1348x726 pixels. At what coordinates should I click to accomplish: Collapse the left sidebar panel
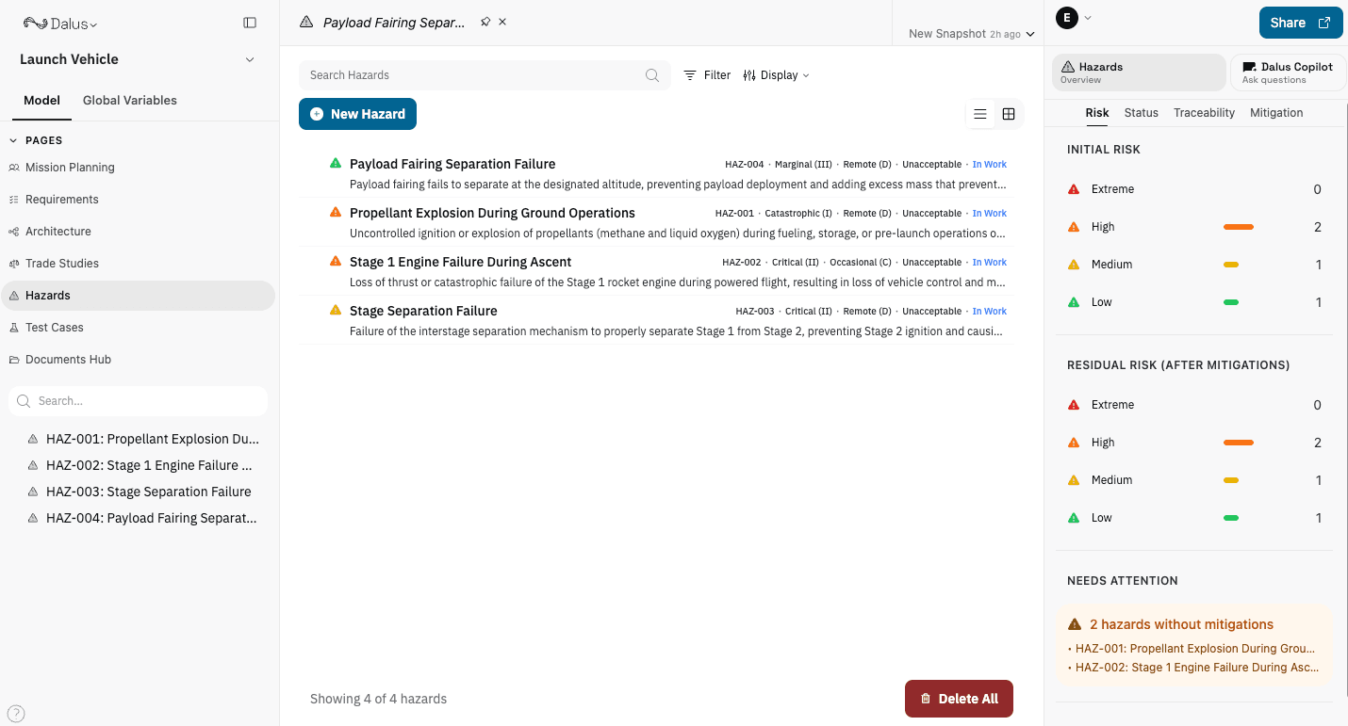249,22
